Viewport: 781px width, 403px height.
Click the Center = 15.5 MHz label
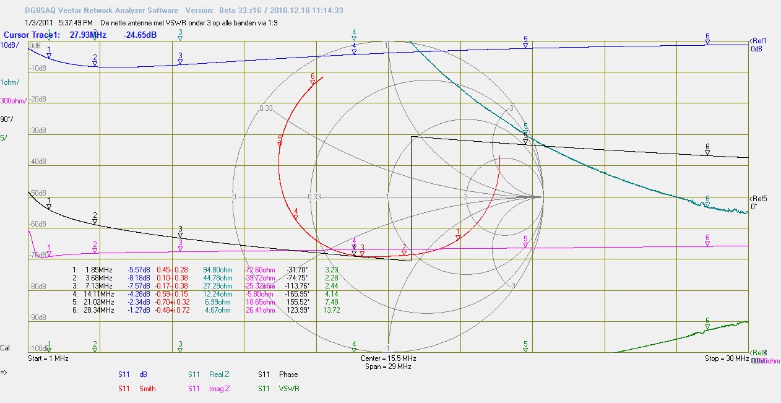pyautogui.click(x=389, y=358)
